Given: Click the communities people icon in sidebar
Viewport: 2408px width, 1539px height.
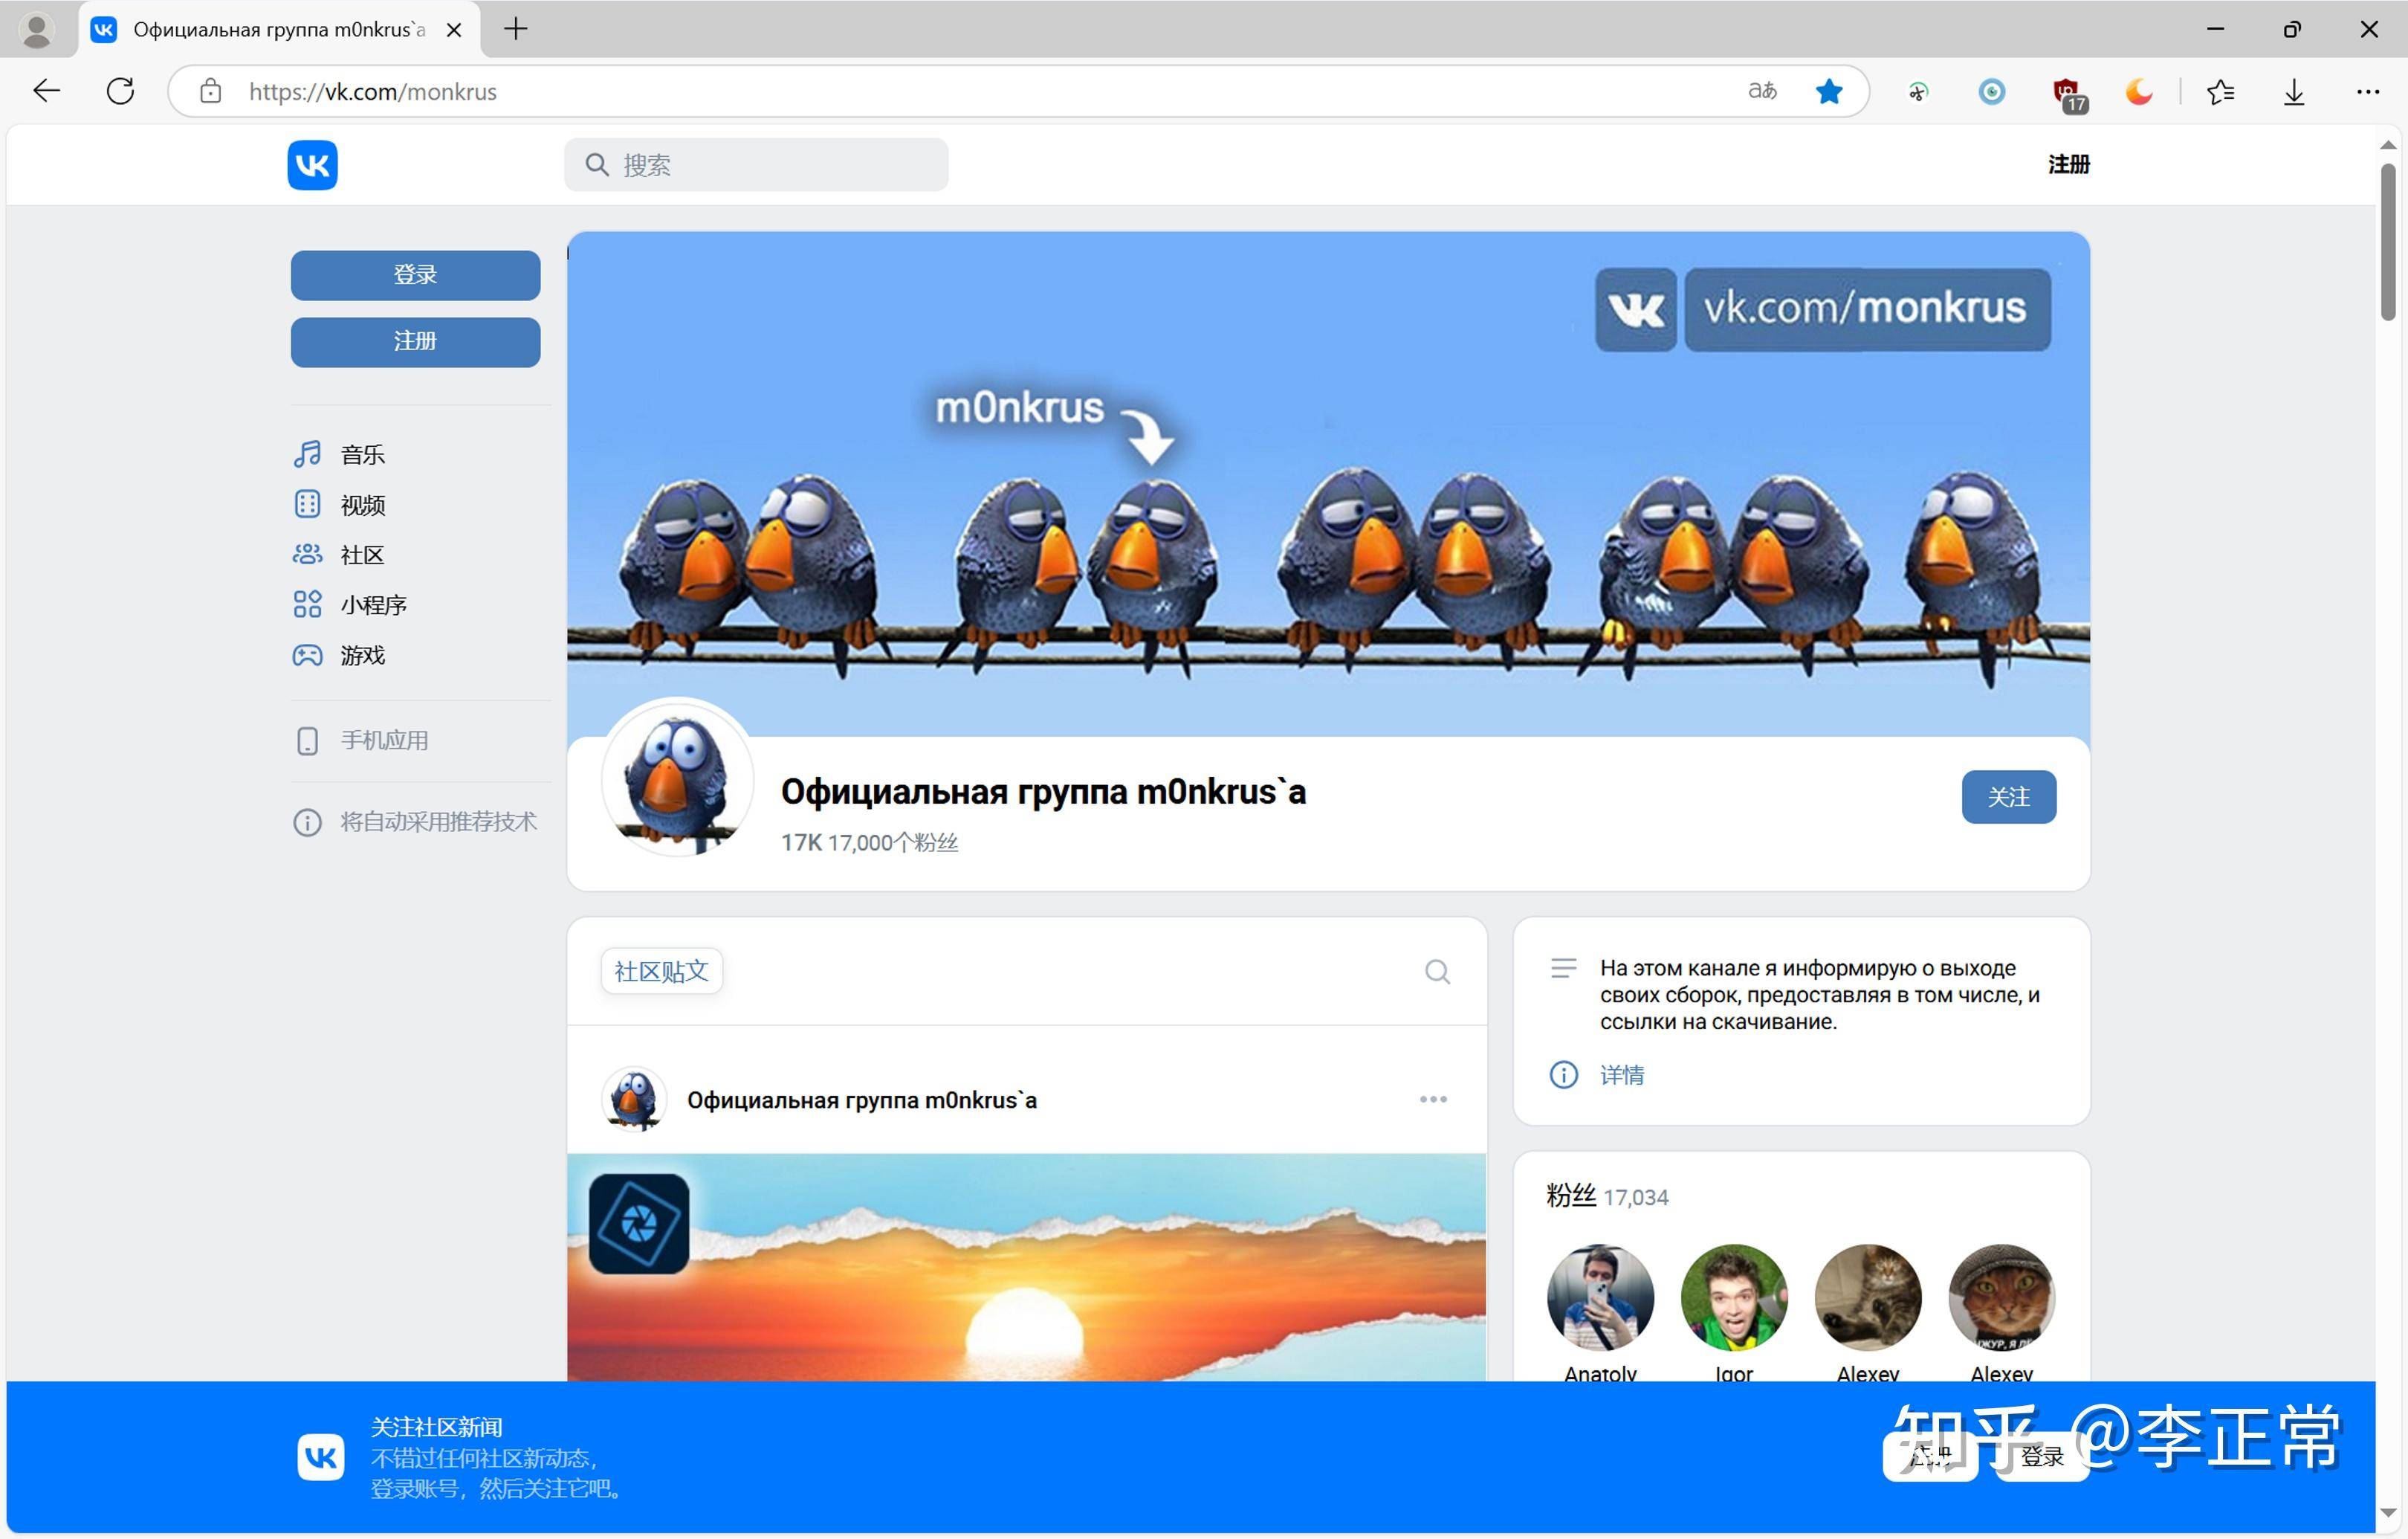Looking at the screenshot, I should 307,553.
